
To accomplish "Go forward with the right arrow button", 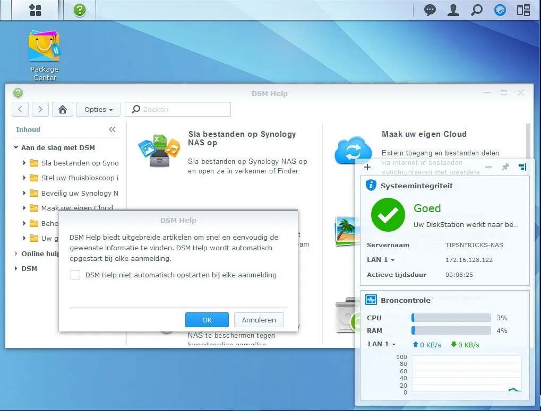I will pyautogui.click(x=40, y=109).
